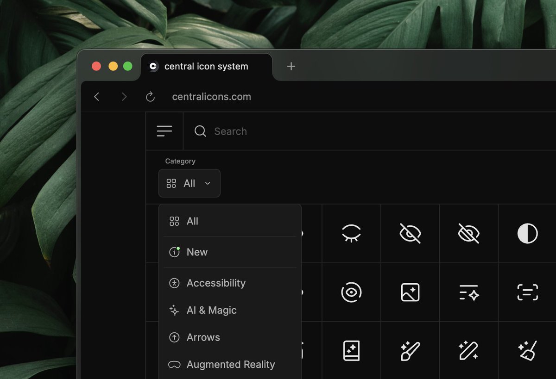Click the arrow-up circle icon beside Arrows
This screenshot has height=379, width=556.
click(174, 337)
